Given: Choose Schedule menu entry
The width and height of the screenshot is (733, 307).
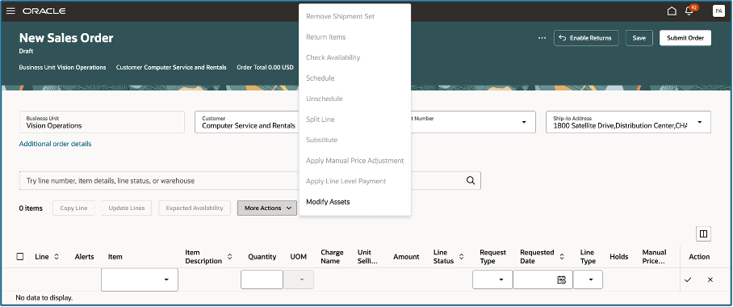Looking at the screenshot, I should [355, 78].
